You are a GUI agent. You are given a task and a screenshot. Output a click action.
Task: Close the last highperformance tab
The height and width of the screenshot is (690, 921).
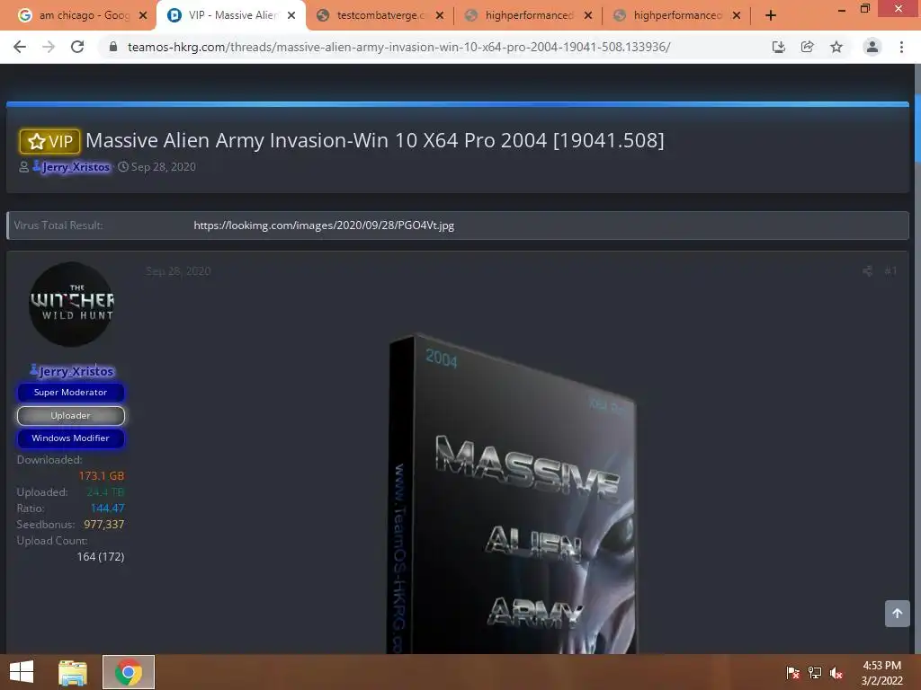[x=737, y=15]
